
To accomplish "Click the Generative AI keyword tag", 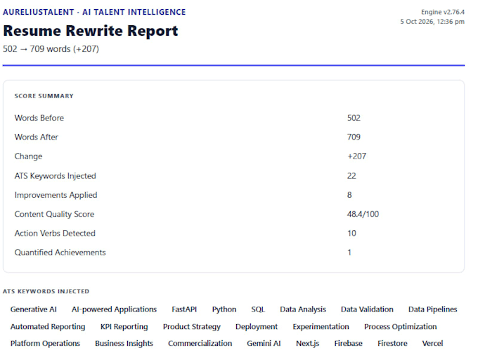I will [x=34, y=309].
